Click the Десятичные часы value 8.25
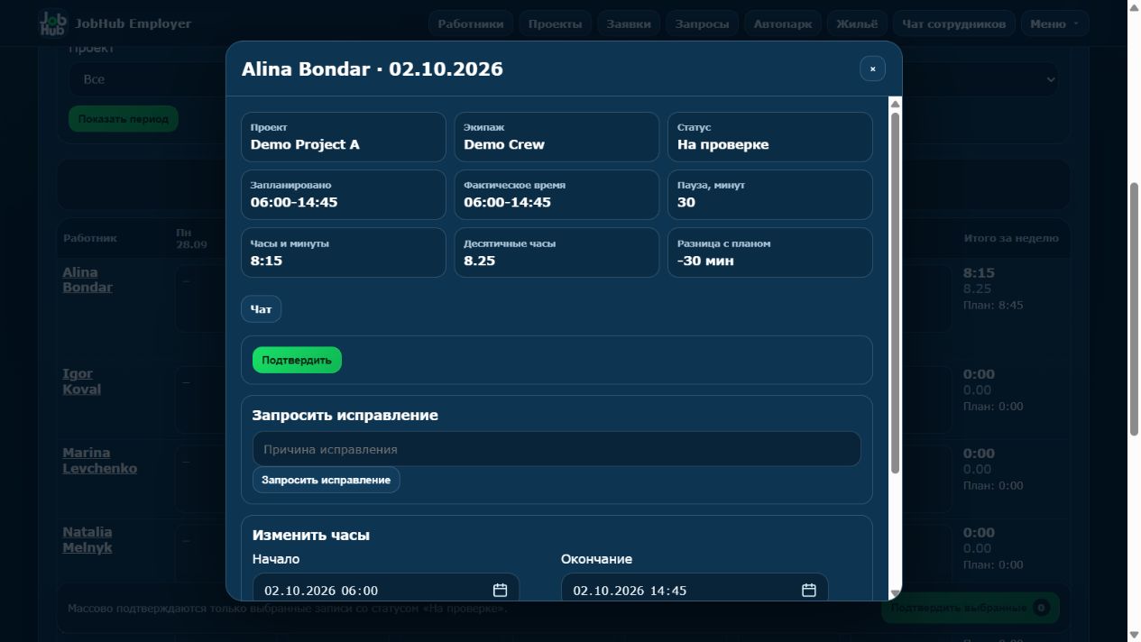 pyautogui.click(x=480, y=261)
